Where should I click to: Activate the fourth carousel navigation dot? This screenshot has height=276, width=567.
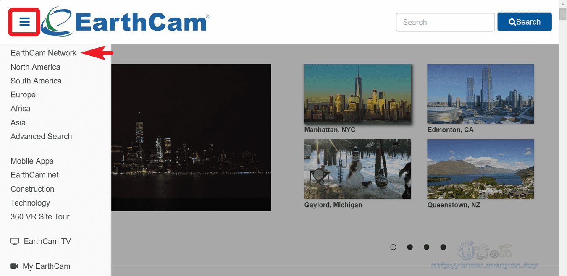pos(443,247)
